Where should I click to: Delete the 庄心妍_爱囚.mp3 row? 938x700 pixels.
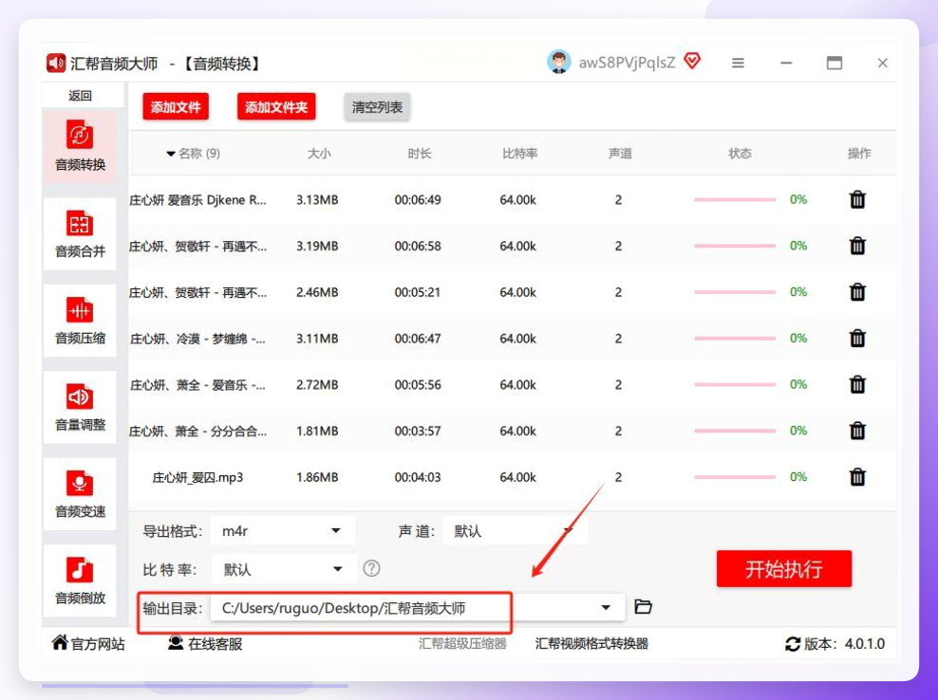coord(857,477)
